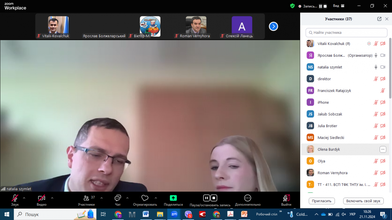This screenshot has width=392, height=220.
Task: Pause the recording in bottom toolbar
Action: point(206,198)
